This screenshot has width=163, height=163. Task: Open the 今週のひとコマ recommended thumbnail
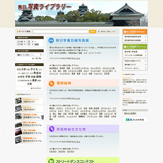coord(29,101)
